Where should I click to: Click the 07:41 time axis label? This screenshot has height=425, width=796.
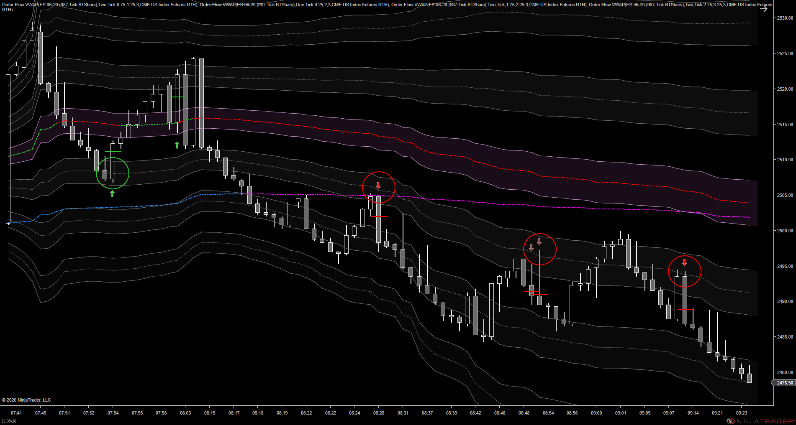tap(16, 413)
